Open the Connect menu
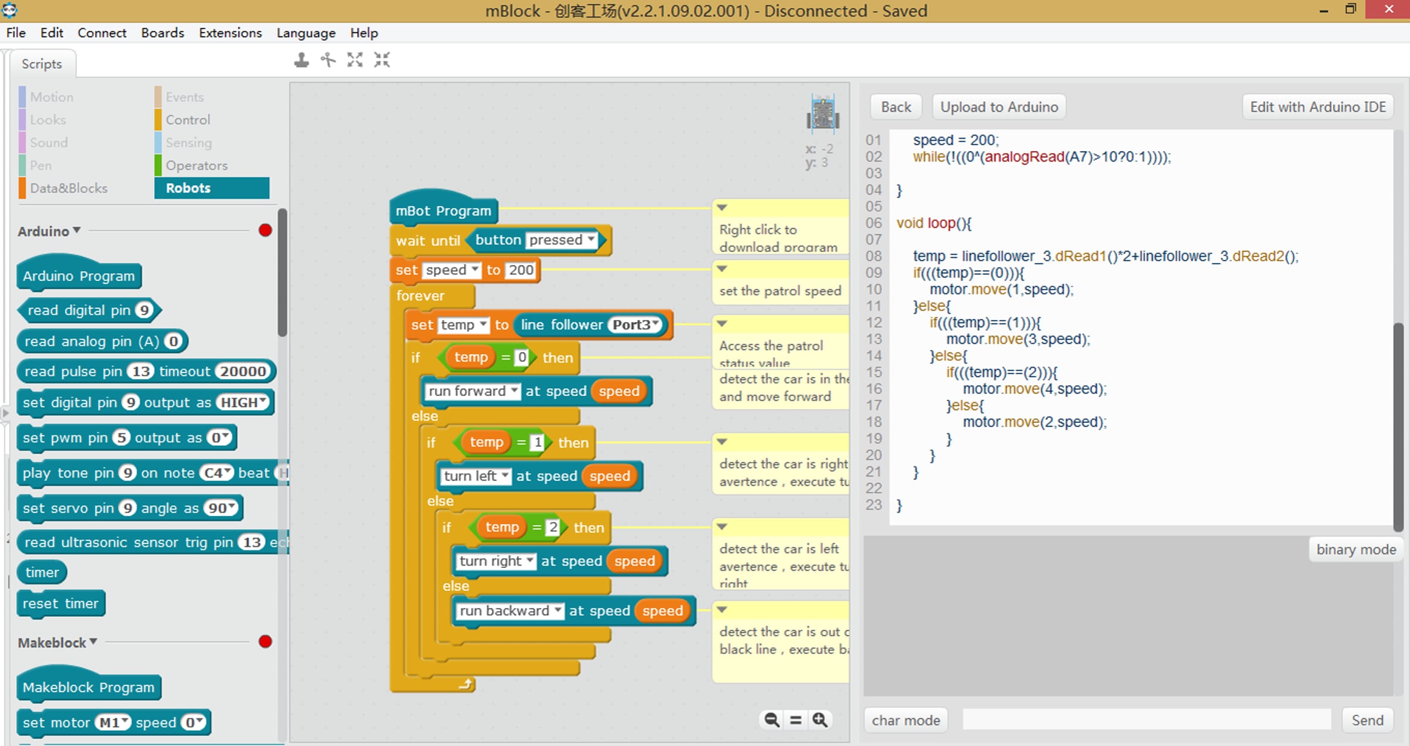This screenshot has height=746, width=1410. [x=102, y=33]
